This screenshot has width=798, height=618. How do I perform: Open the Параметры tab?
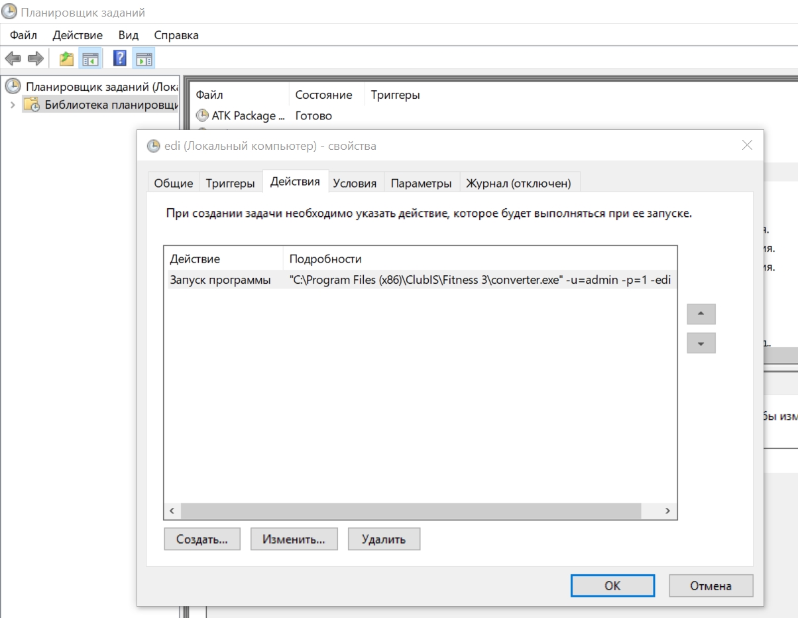(x=422, y=183)
